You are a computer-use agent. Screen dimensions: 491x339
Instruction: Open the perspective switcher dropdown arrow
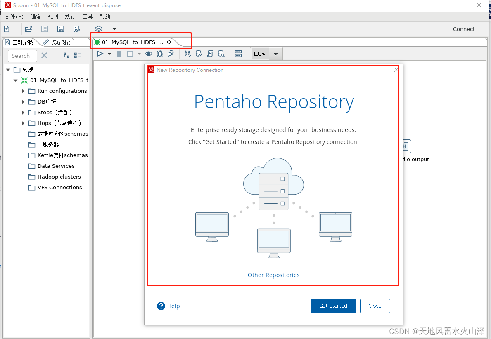[114, 29]
